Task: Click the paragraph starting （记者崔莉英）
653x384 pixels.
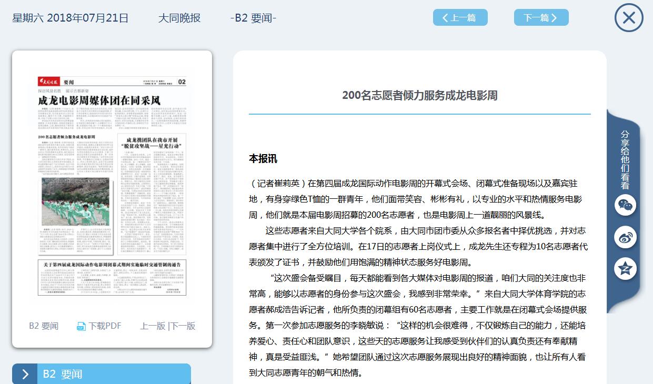Action: (x=416, y=199)
